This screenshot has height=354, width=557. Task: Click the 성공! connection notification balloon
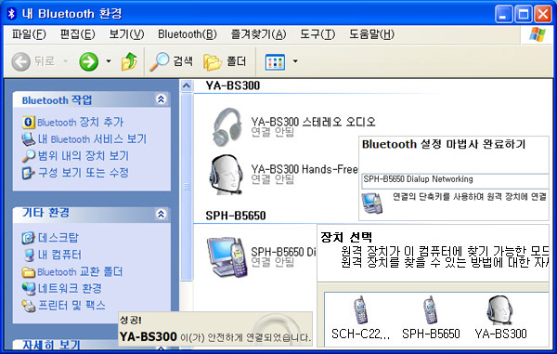pos(215,329)
